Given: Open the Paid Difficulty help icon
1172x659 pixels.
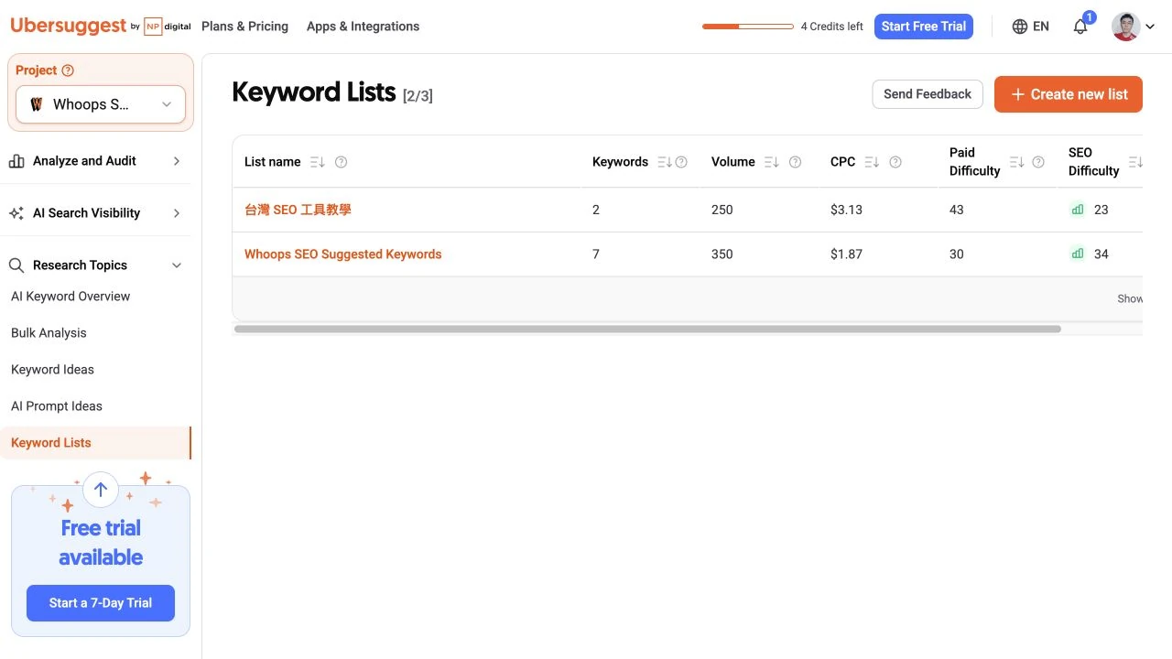Looking at the screenshot, I should click(1038, 162).
